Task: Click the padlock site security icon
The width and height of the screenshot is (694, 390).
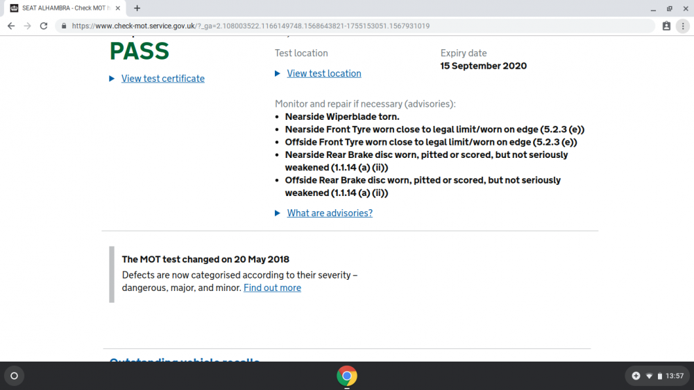Action: [x=64, y=26]
